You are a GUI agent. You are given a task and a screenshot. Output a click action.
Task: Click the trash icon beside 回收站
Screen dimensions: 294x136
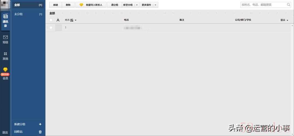(x=40, y=132)
